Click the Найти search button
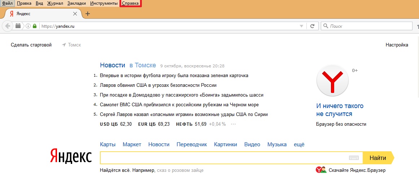This screenshot has width=419, height=183. [377, 158]
